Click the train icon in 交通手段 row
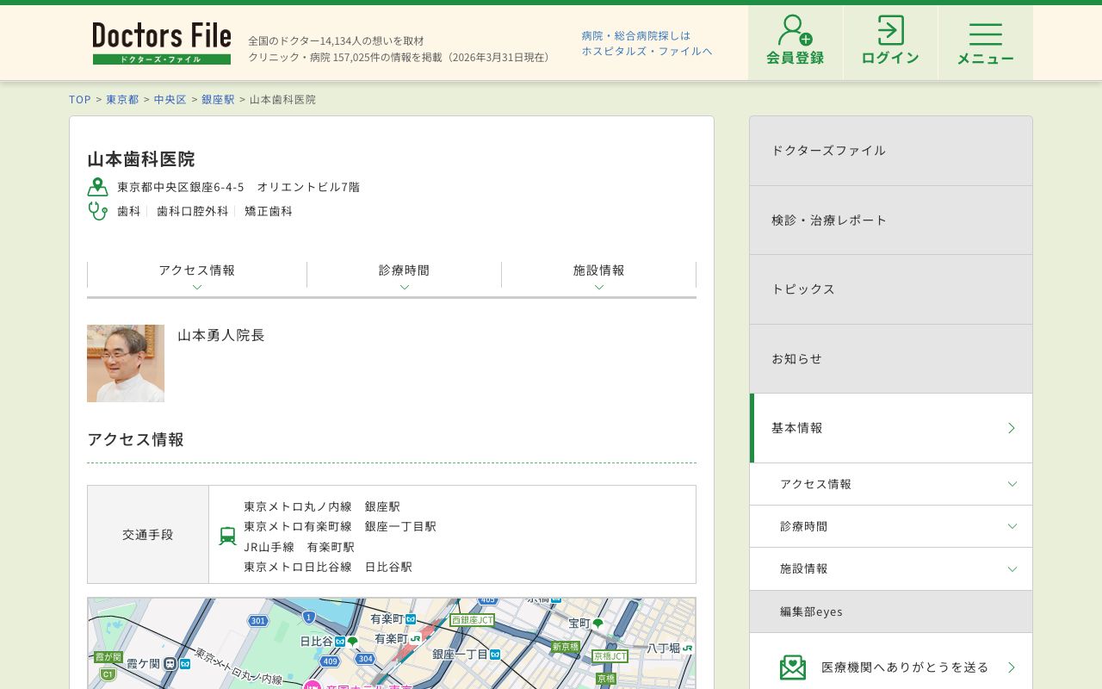Screen dimensions: 1102x689 [227, 536]
